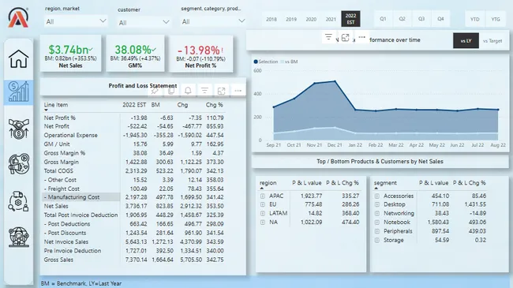
Task: Expand the NA region row
Action: coord(262,223)
